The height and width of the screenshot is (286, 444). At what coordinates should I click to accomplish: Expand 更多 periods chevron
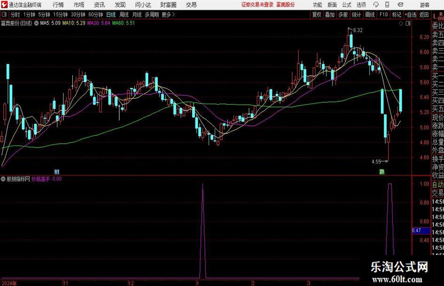pos(169,15)
